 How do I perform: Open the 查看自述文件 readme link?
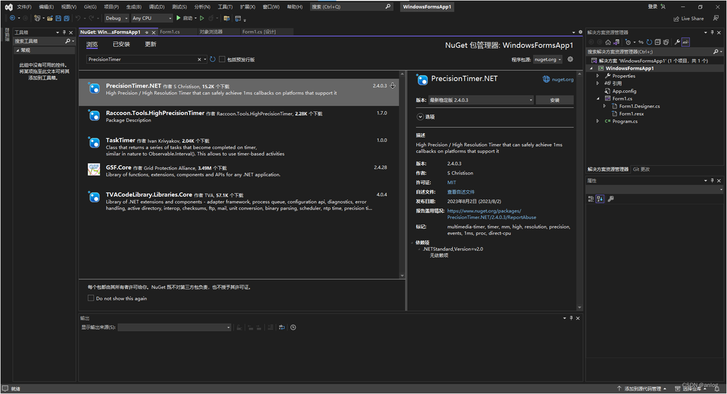pyautogui.click(x=461, y=192)
